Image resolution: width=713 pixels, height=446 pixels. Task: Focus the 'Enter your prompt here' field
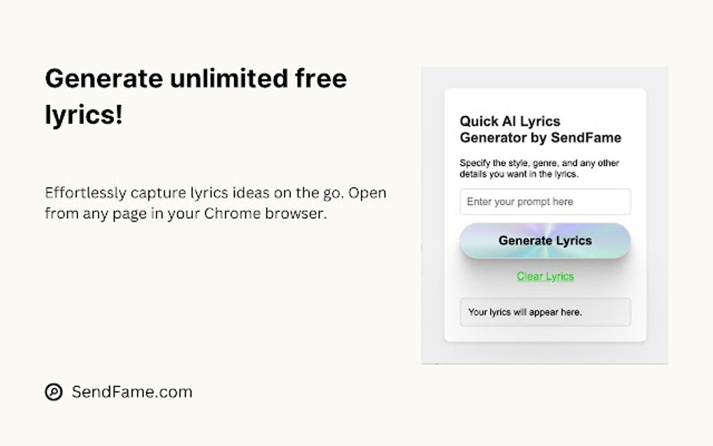pos(545,202)
